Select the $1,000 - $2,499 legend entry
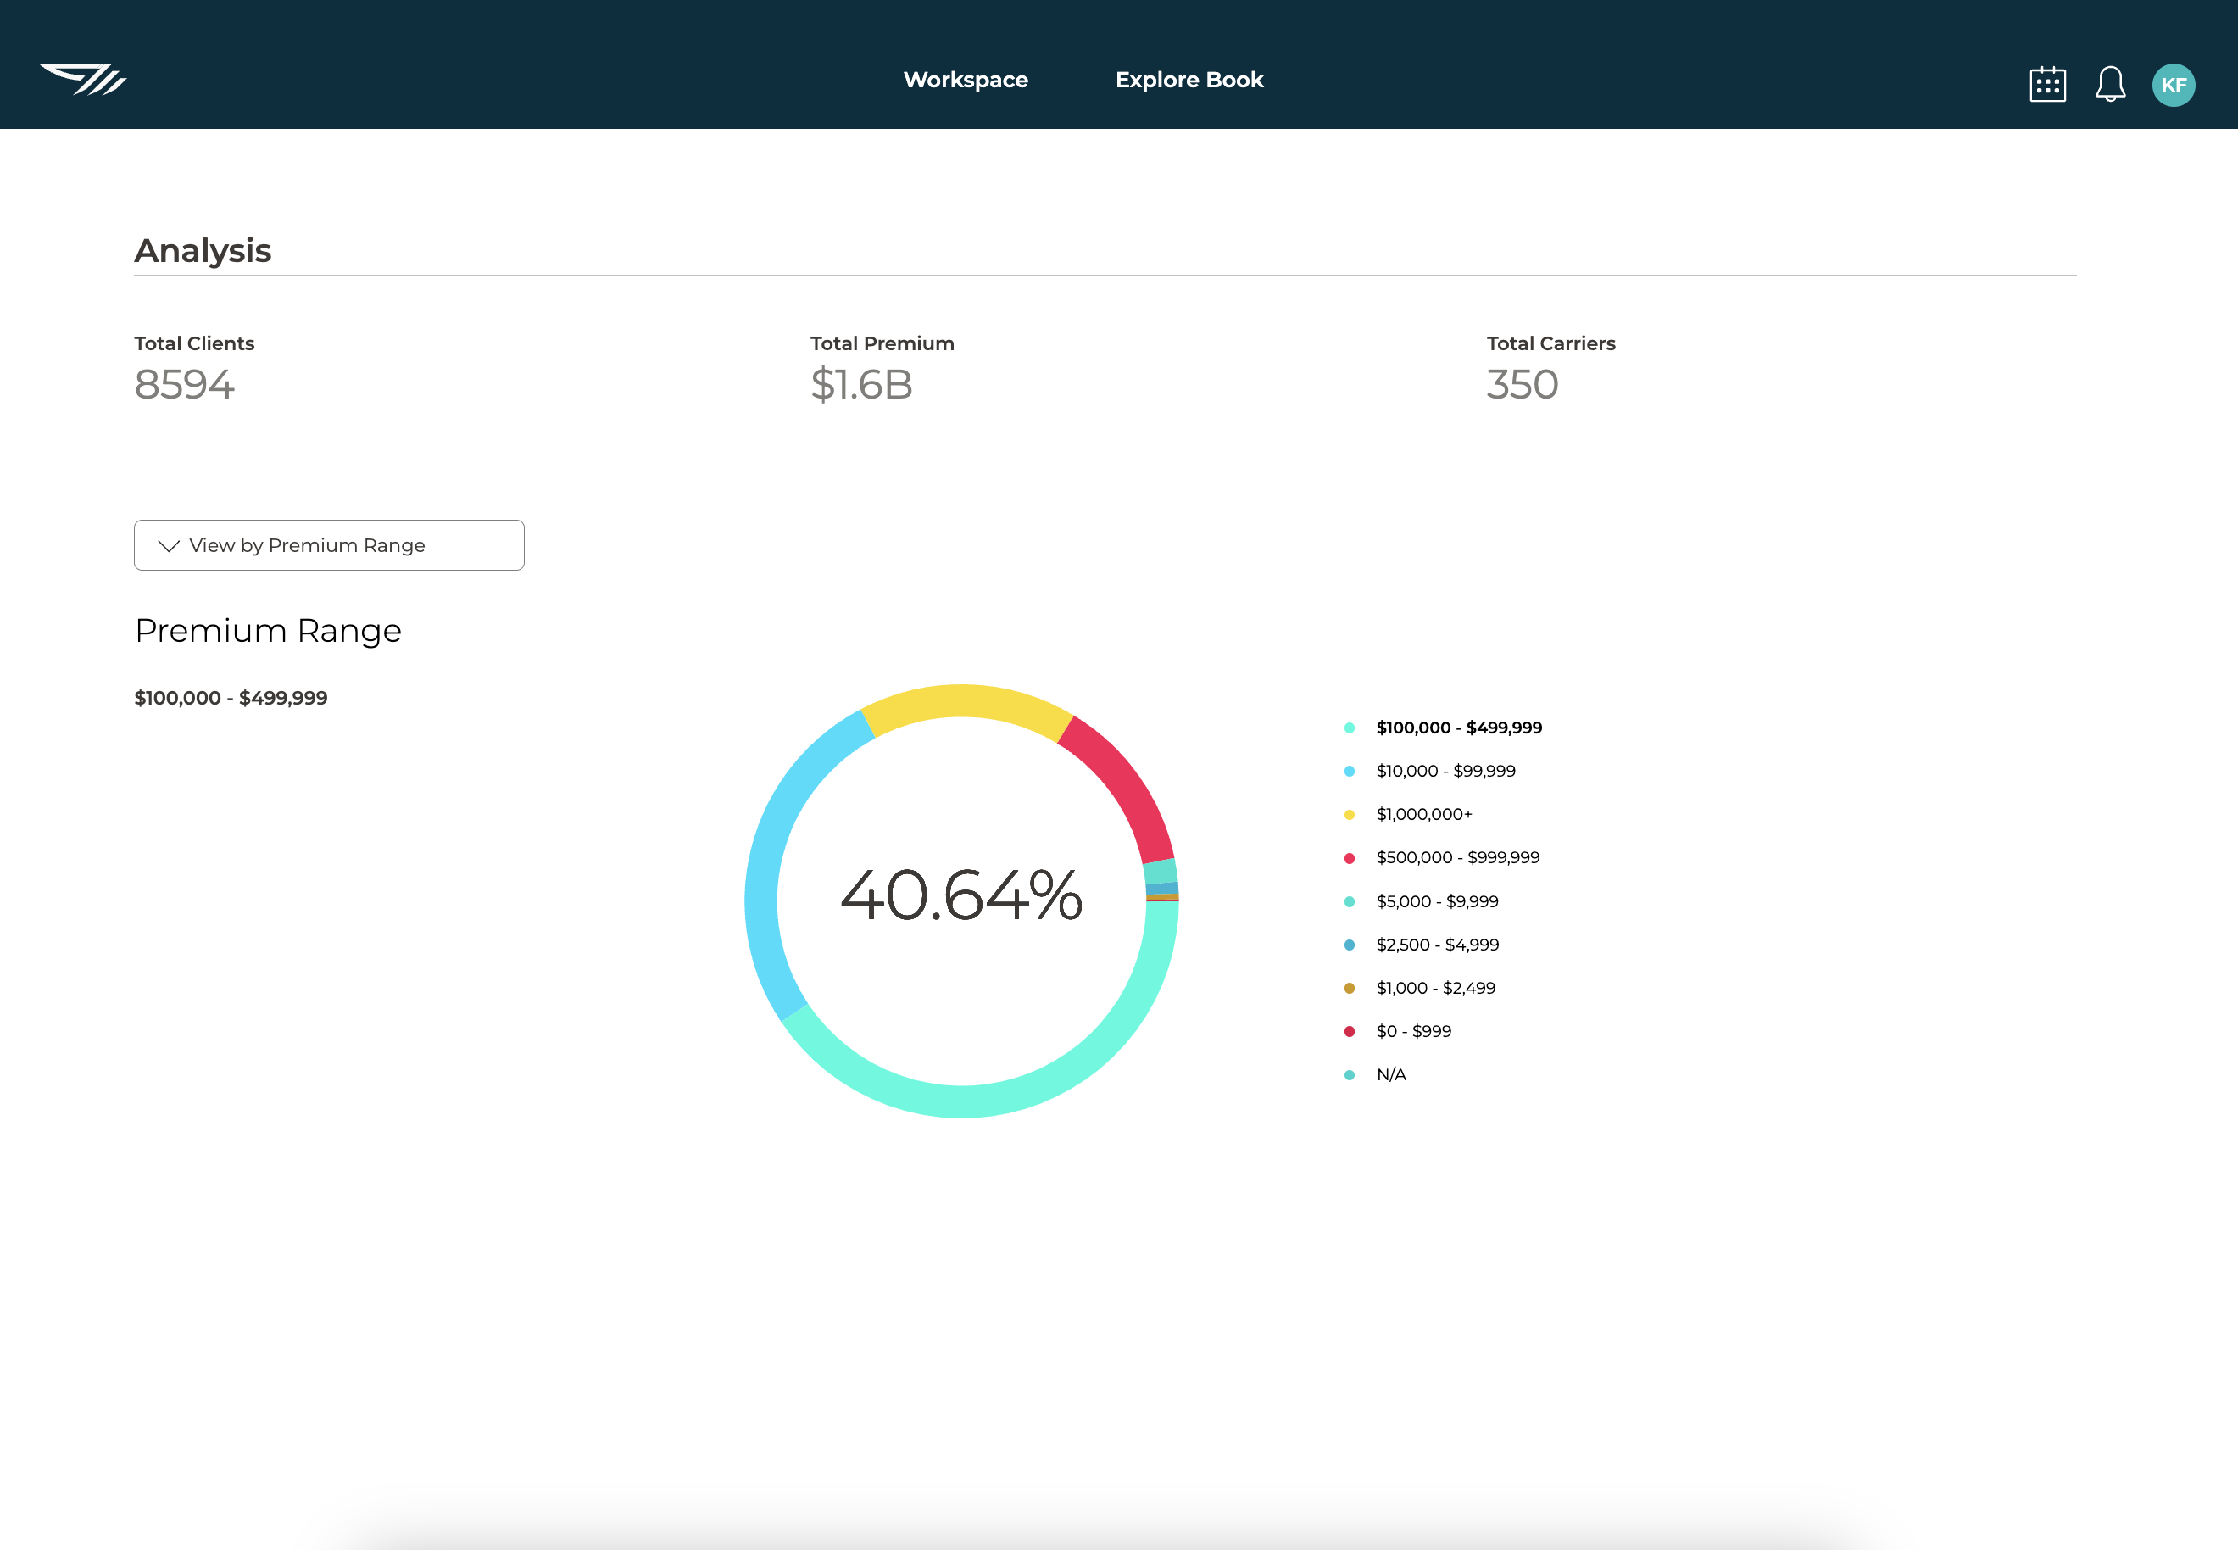This screenshot has height=1550, width=2238. 1419,988
